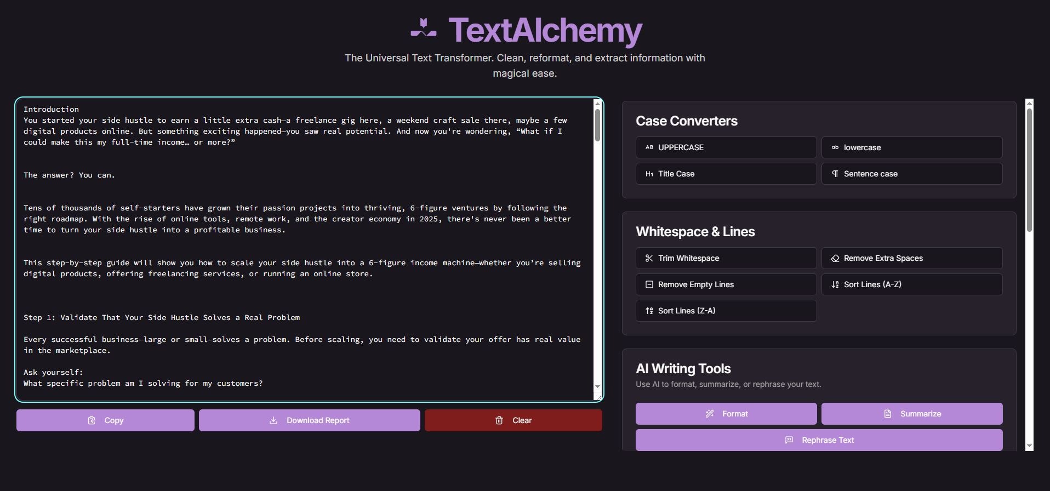Viewport: 1050px width, 491px height.
Task: Click the line 'The answer? You can.'
Action: pos(70,175)
